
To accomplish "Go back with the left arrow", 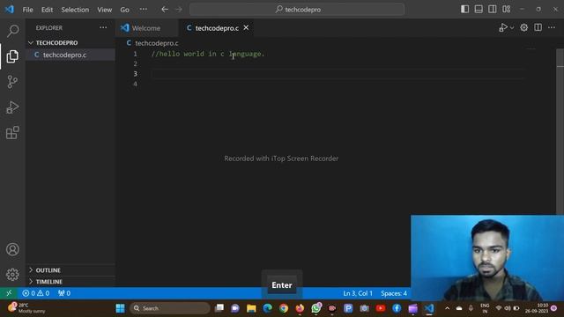I will click(x=165, y=10).
